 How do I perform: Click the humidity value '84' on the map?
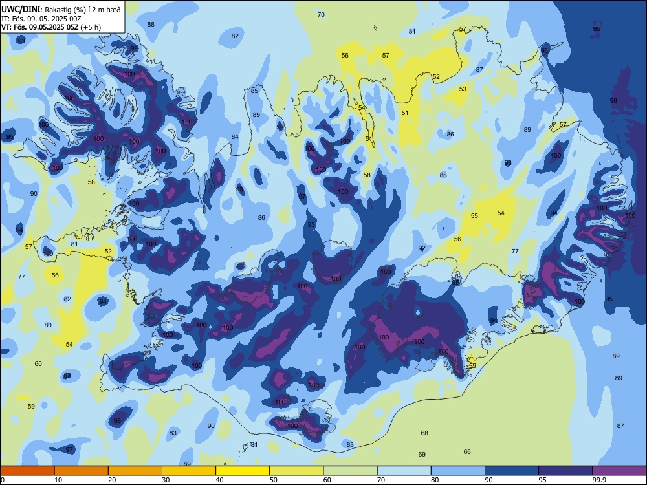[235, 136]
